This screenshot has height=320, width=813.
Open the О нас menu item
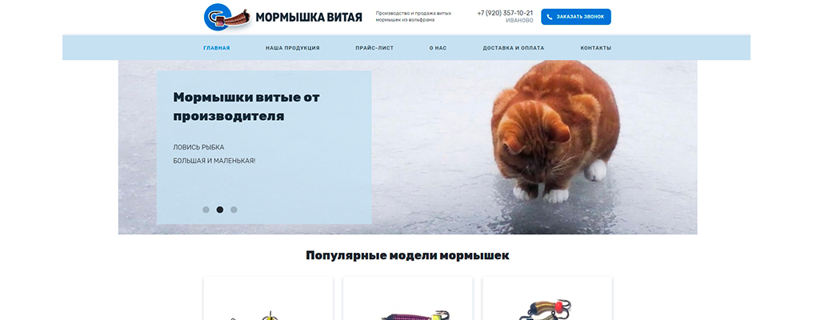pyautogui.click(x=438, y=48)
